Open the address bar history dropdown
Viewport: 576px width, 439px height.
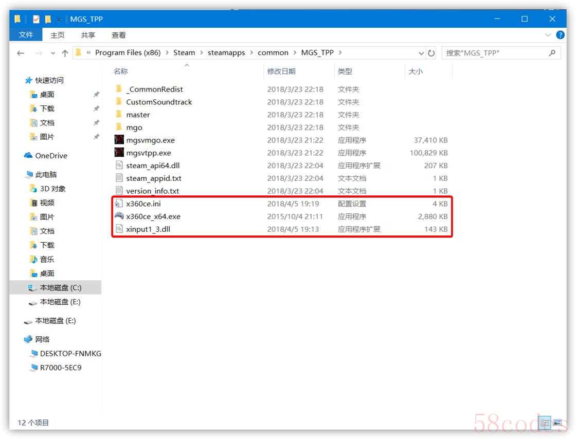421,53
